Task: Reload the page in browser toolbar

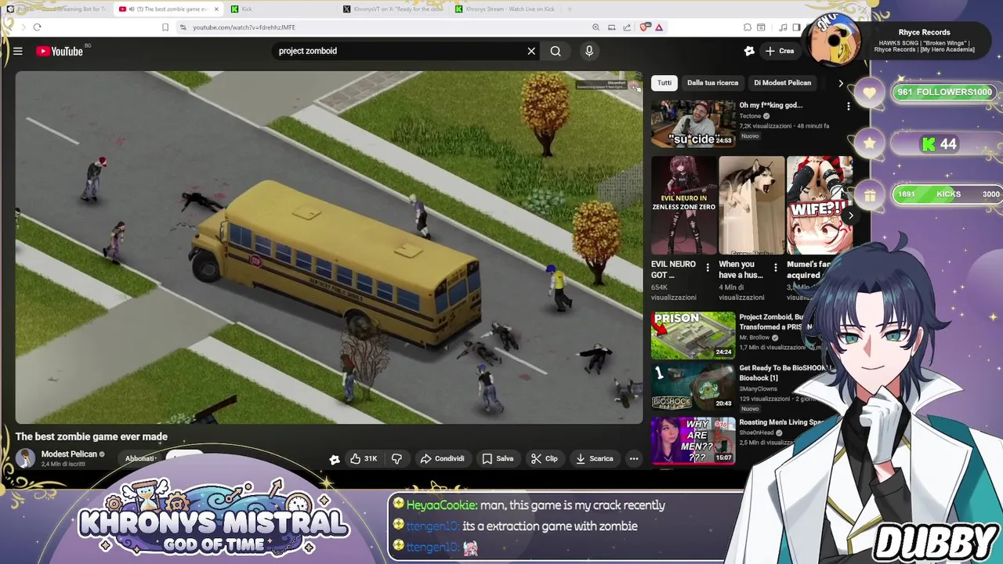Action: 37,27
